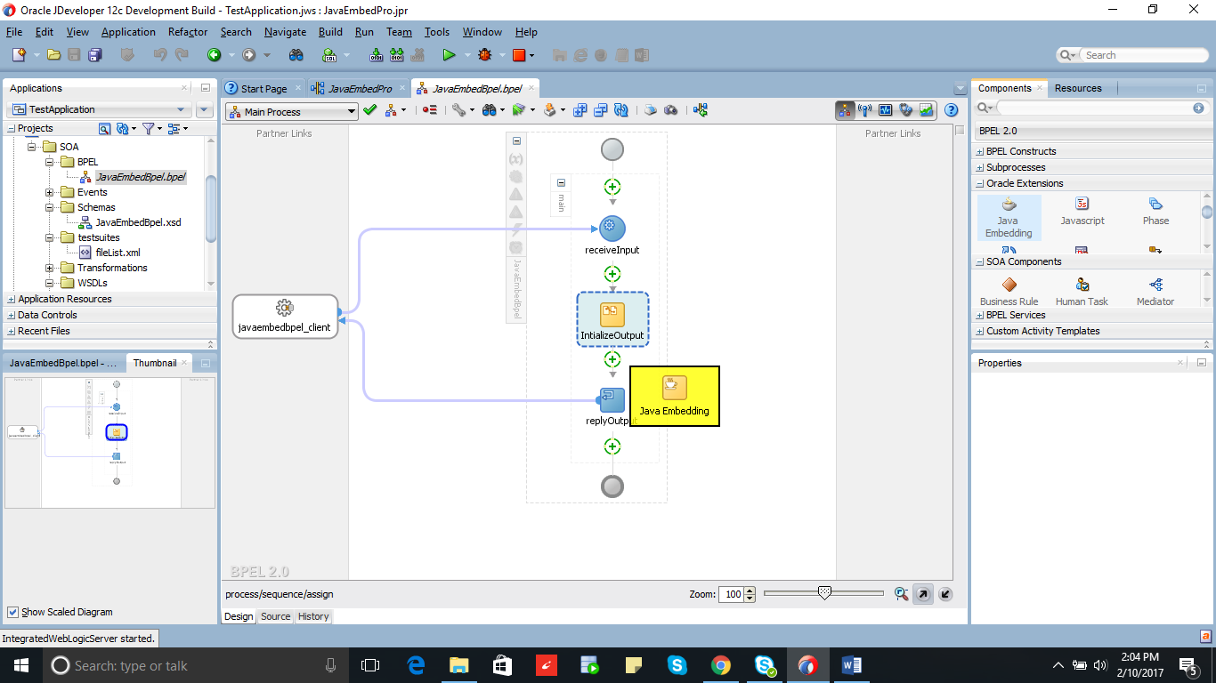Expand the BPEL Services section
1216x683 pixels.
click(x=980, y=316)
